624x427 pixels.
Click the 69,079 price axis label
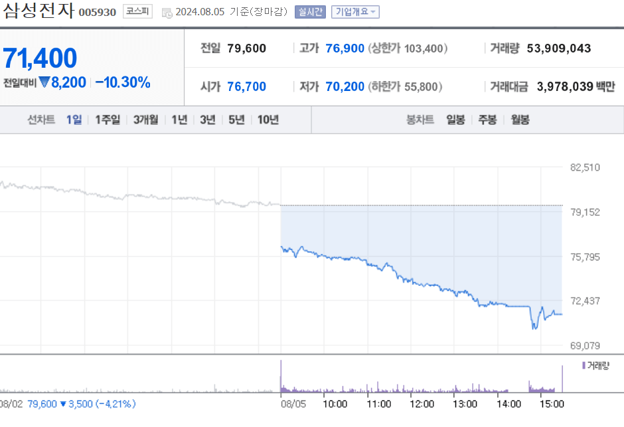[x=585, y=346]
